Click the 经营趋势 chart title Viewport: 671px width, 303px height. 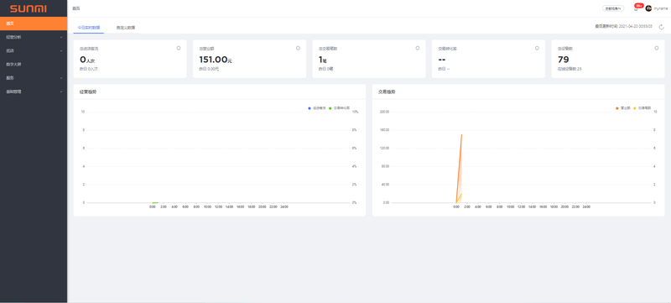pos(88,92)
